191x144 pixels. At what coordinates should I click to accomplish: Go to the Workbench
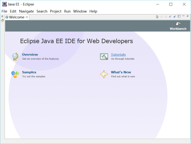coord(178,26)
